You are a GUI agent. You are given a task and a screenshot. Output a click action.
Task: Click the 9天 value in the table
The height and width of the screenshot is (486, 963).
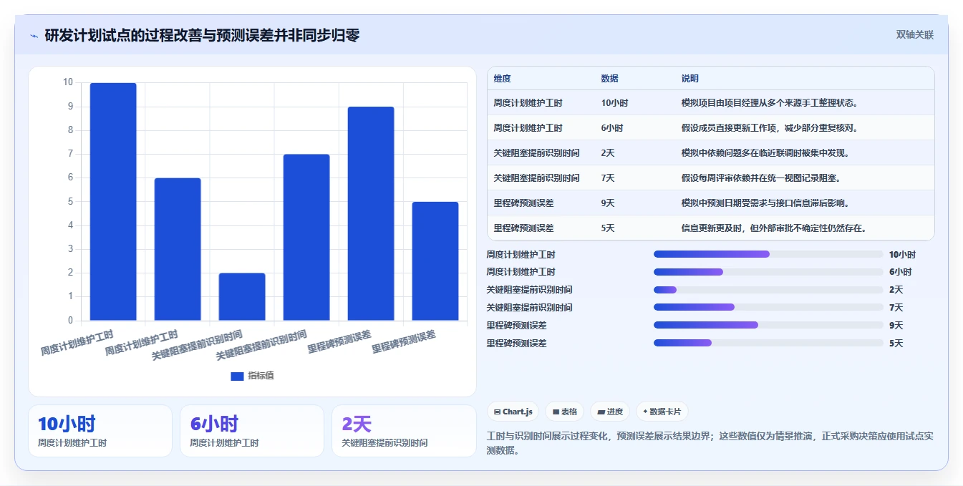pyautogui.click(x=608, y=203)
